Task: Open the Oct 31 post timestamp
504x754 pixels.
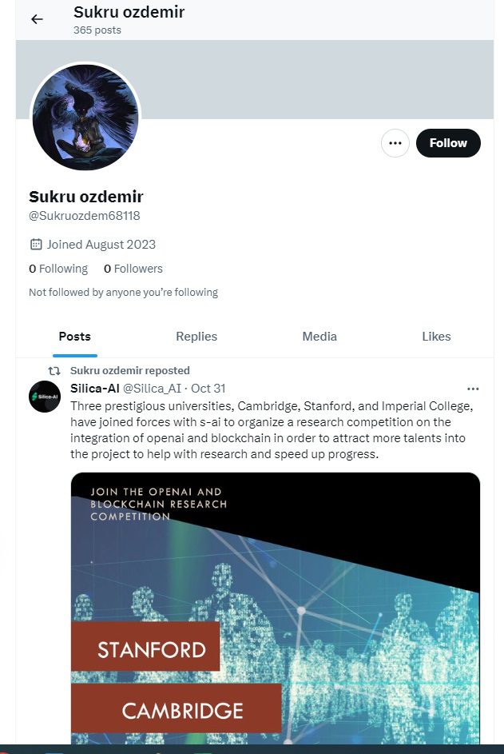Action: point(208,389)
